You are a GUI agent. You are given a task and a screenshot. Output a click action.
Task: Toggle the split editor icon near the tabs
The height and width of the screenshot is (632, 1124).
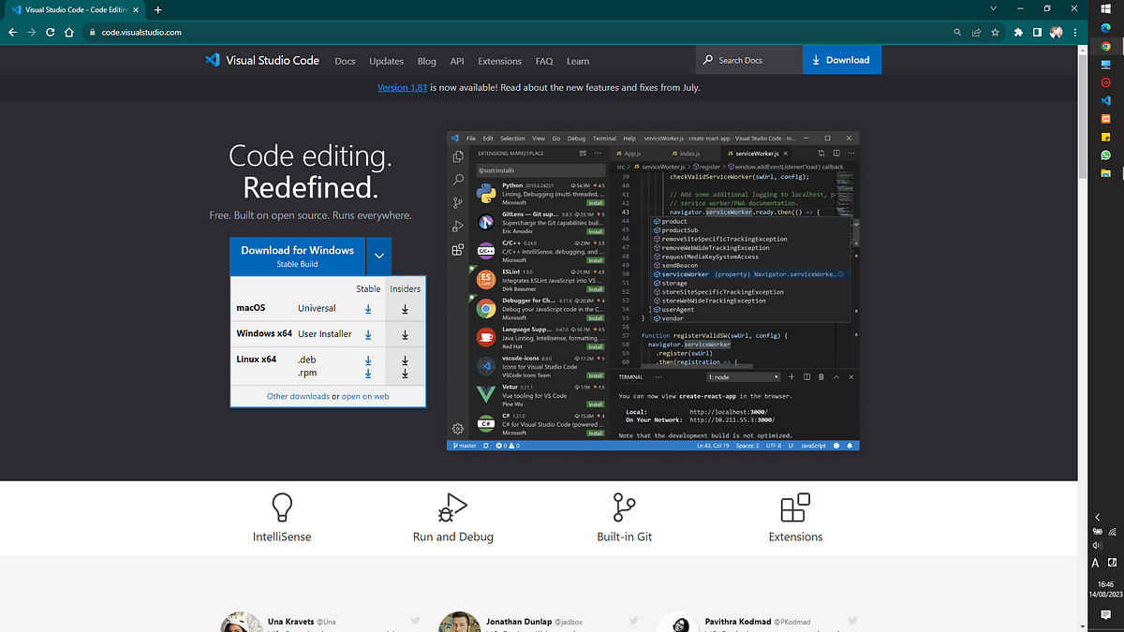[x=836, y=152]
